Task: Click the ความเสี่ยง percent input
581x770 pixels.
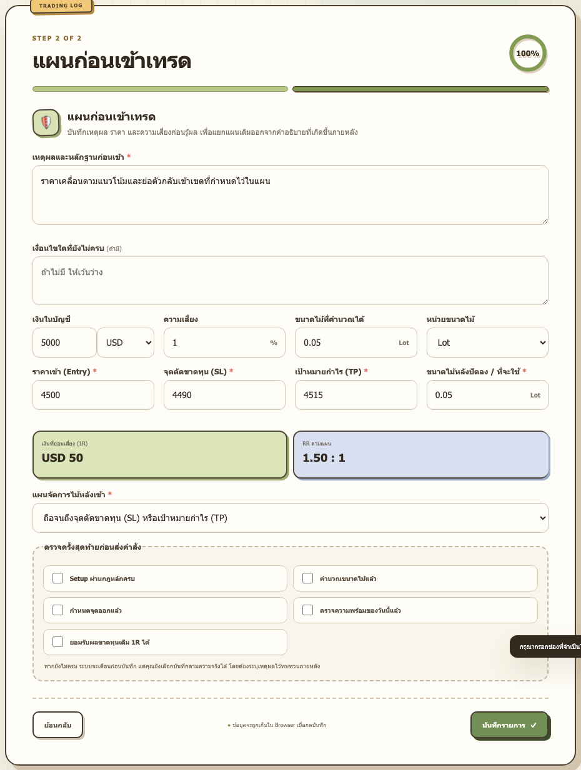Action: [x=224, y=343]
